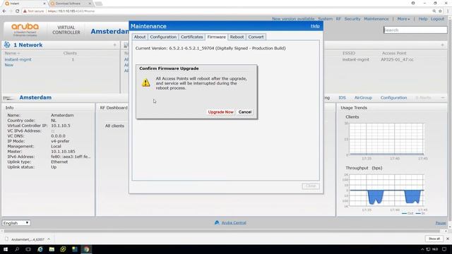Click the Networks panel icon
Screen dimensions: 452x254
(x=7, y=44)
